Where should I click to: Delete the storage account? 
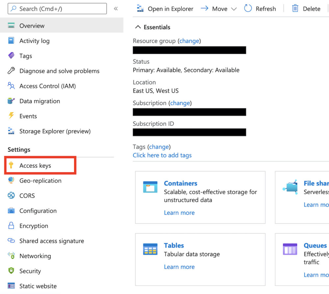306,9
